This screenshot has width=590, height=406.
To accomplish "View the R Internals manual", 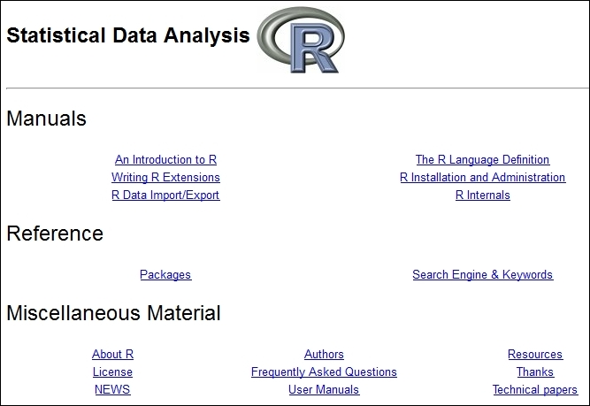I will [x=483, y=195].
